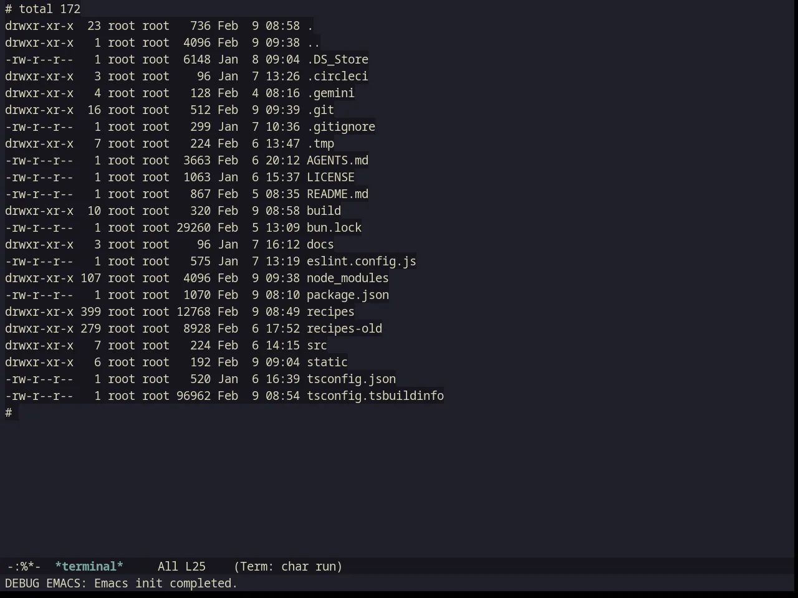
Task: Click the LICENSE file name
Action: pos(330,177)
